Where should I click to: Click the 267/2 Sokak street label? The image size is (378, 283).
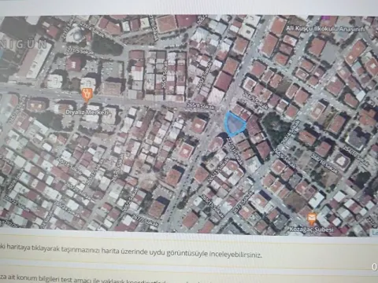[x=146, y=221]
